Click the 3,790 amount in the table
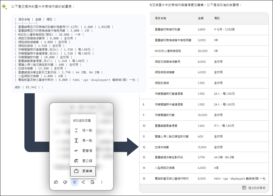Image resolution: width=273 pixels, height=196 pixels. 201,157
